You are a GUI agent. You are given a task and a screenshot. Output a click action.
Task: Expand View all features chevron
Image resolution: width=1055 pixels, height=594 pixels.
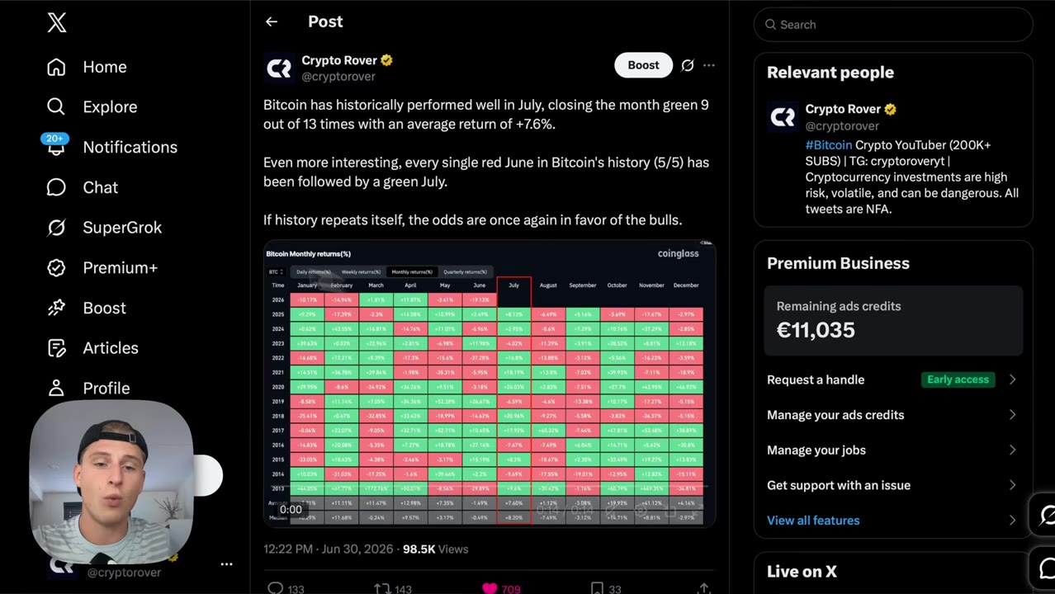1012,521
